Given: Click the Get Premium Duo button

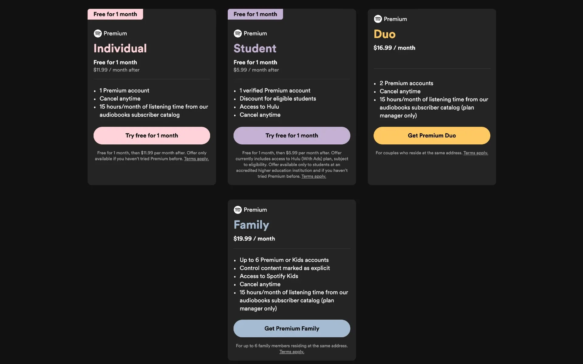Looking at the screenshot, I should (x=431, y=136).
